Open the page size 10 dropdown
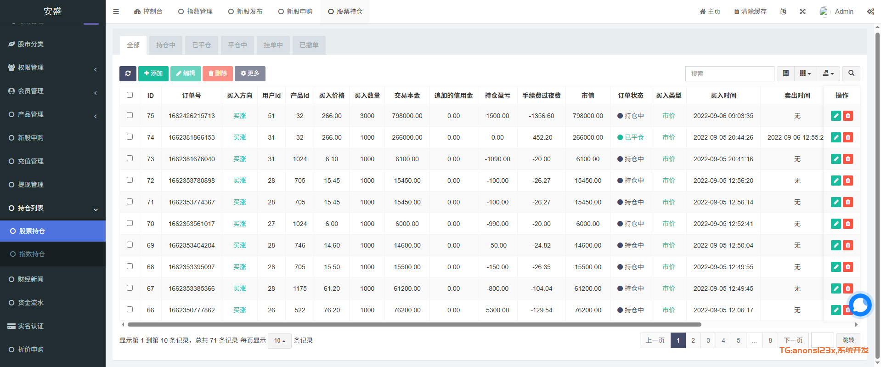 coord(279,341)
